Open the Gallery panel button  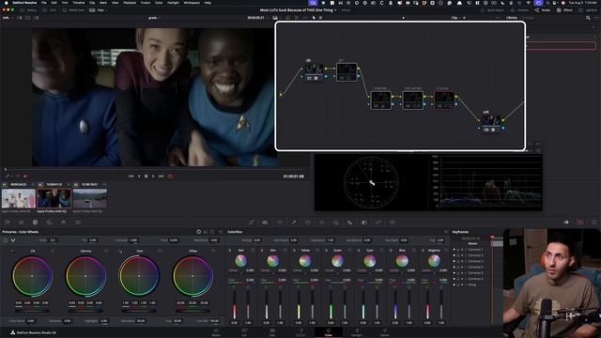pyautogui.click(x=28, y=10)
